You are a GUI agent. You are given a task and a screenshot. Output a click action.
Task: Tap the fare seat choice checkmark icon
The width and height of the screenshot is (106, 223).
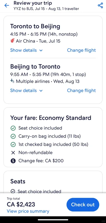pos(13,128)
